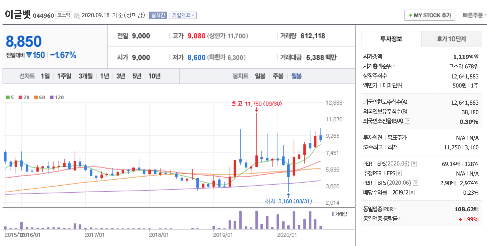
Task: Click help icon next to PER EPS(2020.06)
Action: 414,164
